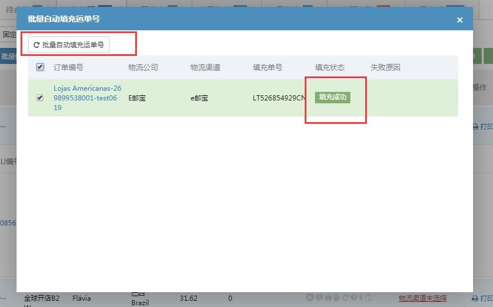Click the 31.62 amount in background row
Screen dimensions: 493x307
pos(188,298)
